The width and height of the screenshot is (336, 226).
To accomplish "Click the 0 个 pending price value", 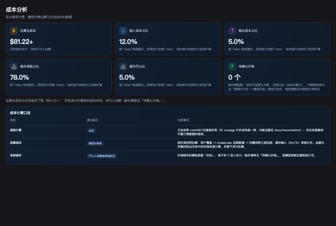I will [x=234, y=77].
